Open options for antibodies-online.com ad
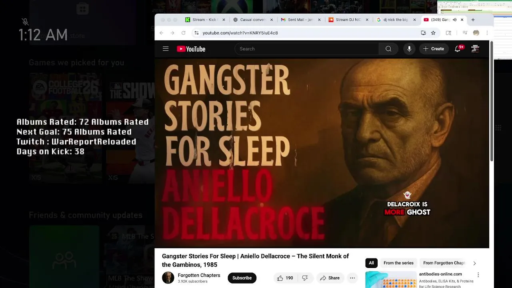Screen dimensions: 512x288 coord(478,275)
